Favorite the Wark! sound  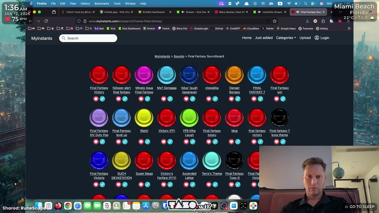tap(141, 142)
